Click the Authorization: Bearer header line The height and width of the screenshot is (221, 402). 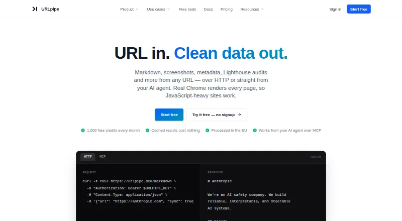[131, 188]
